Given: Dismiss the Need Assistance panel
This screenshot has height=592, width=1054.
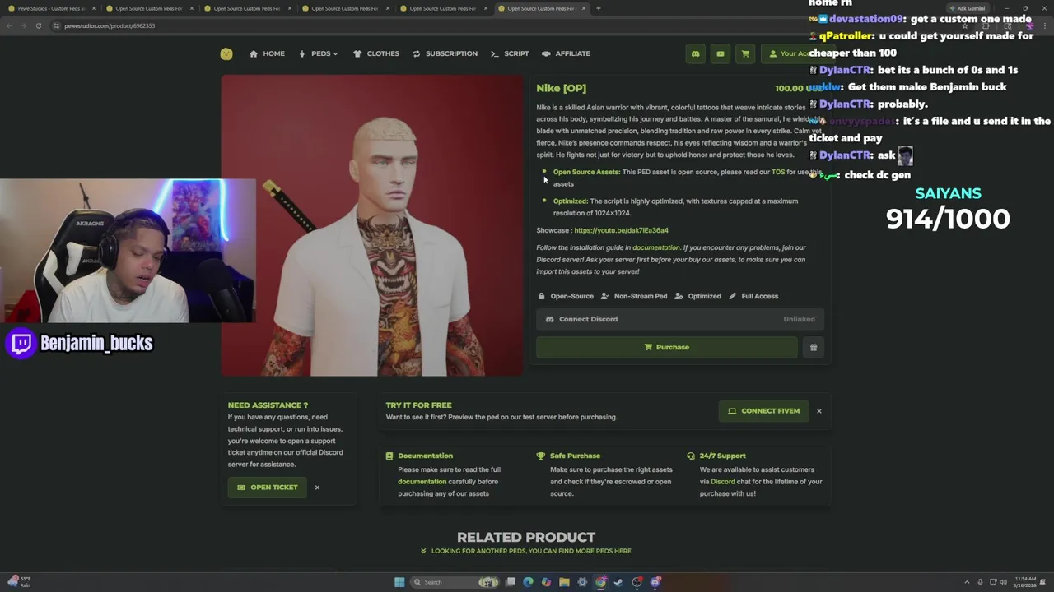Looking at the screenshot, I should pos(317,488).
